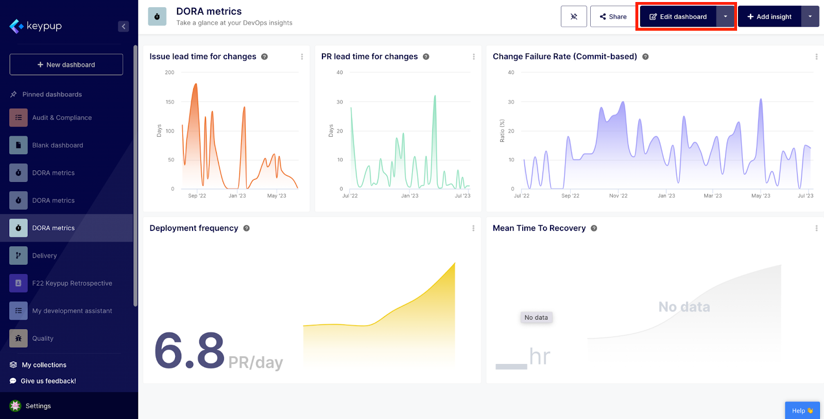Click the New dashboard button
This screenshot has height=419, width=824.
(66, 65)
